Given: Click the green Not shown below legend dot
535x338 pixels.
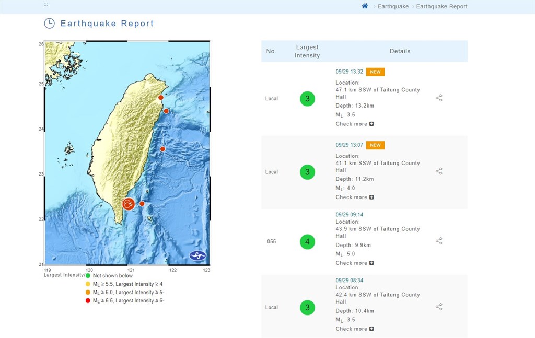Looking at the screenshot, I should click(x=88, y=276).
